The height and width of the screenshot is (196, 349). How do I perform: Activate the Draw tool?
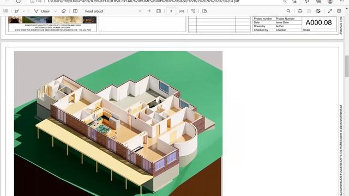(42, 11)
